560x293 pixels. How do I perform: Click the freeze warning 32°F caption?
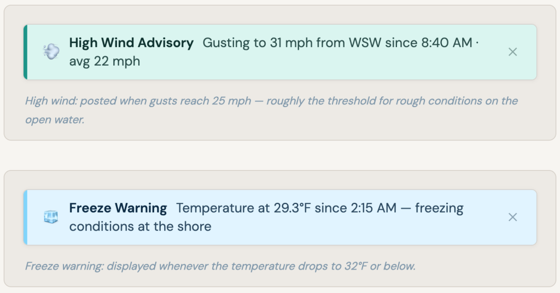[220, 266]
